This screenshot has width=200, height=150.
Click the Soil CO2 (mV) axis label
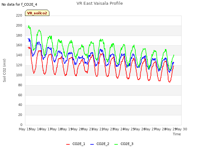coord(4,70)
